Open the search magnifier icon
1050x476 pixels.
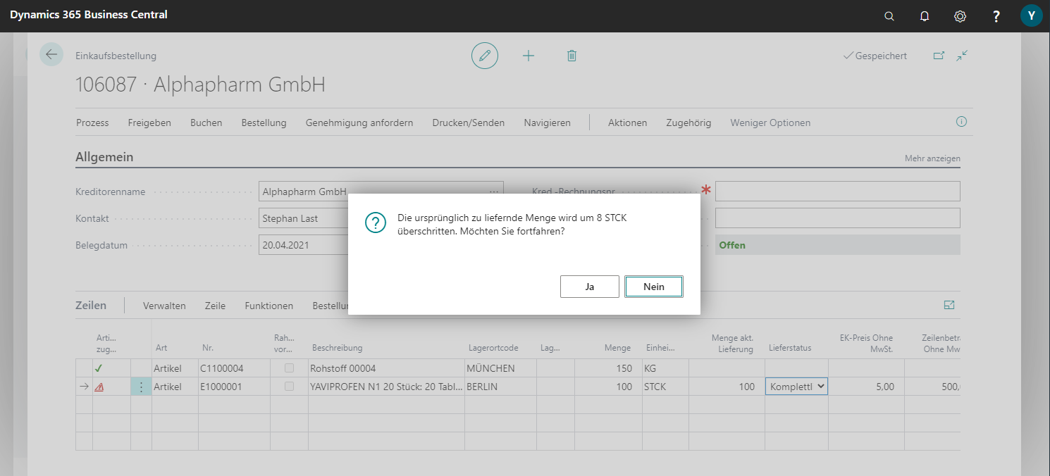coord(889,16)
